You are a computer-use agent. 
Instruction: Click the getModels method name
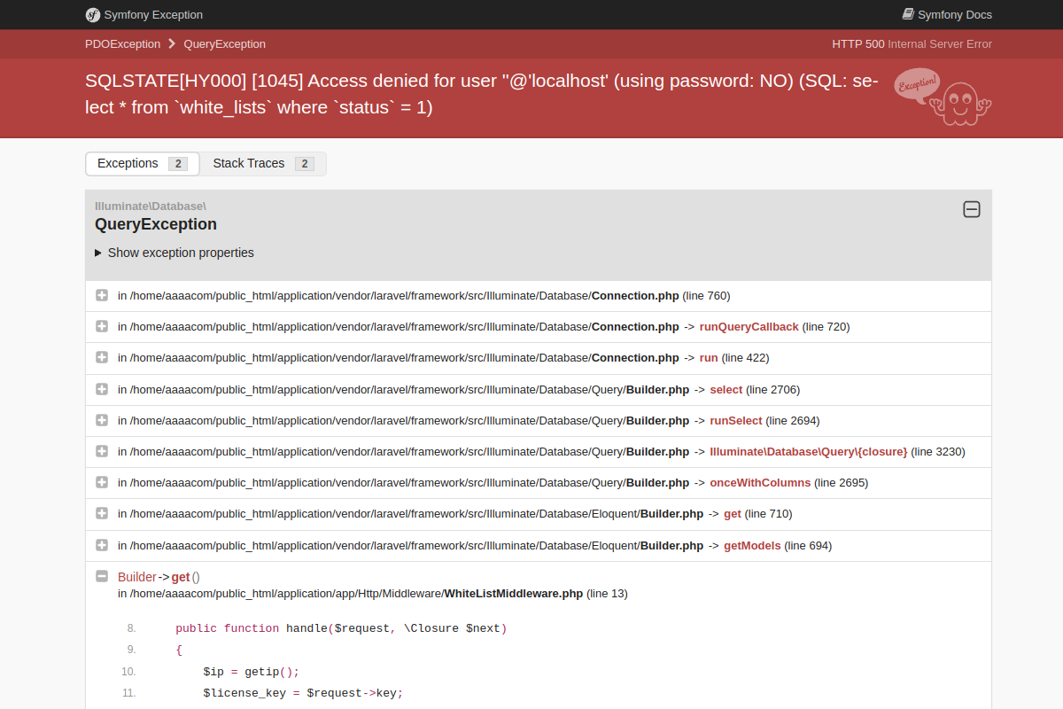tap(752, 545)
